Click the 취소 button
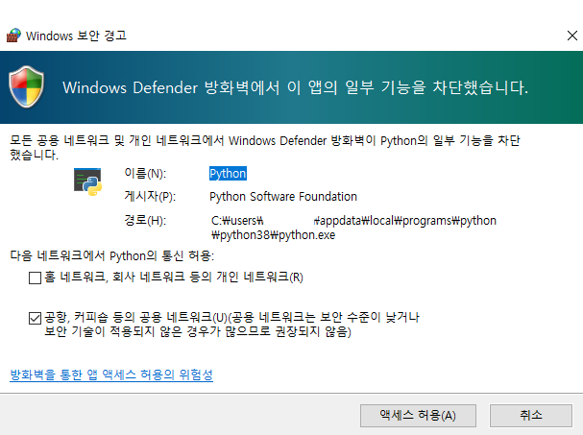The width and height of the screenshot is (583, 435). click(531, 415)
